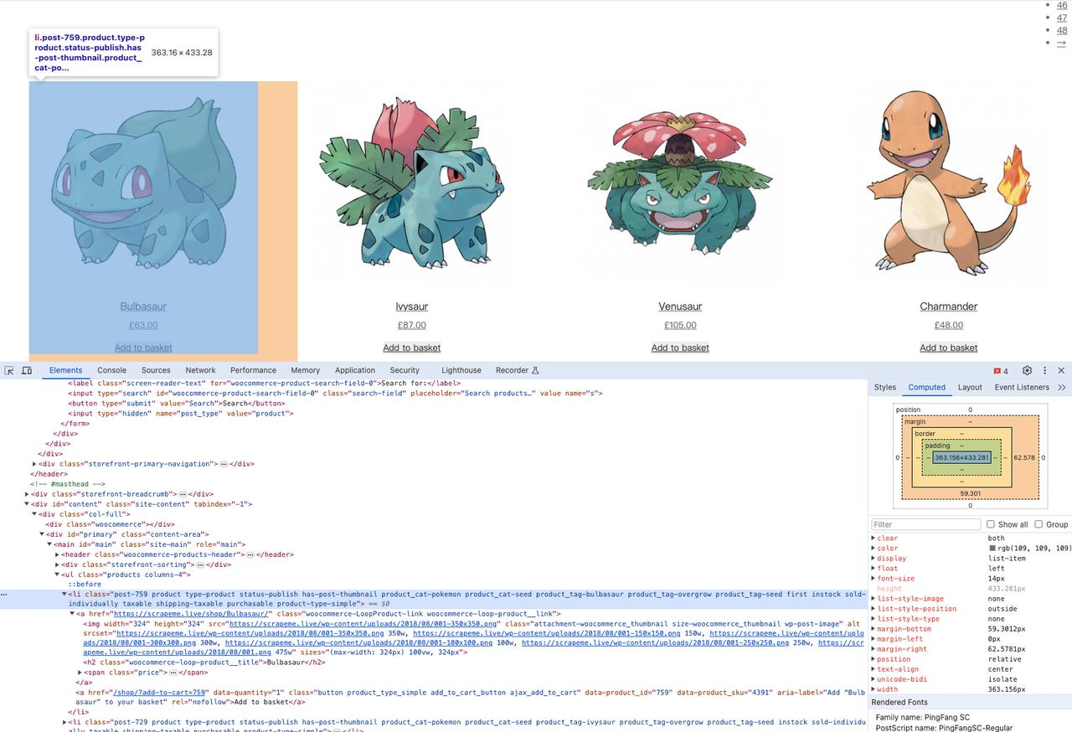1072x732 pixels.
Task: Collapse the ul products columns-4 node
Action: 58,575
